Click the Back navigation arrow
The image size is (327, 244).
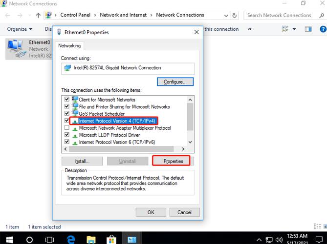[x=8, y=15]
